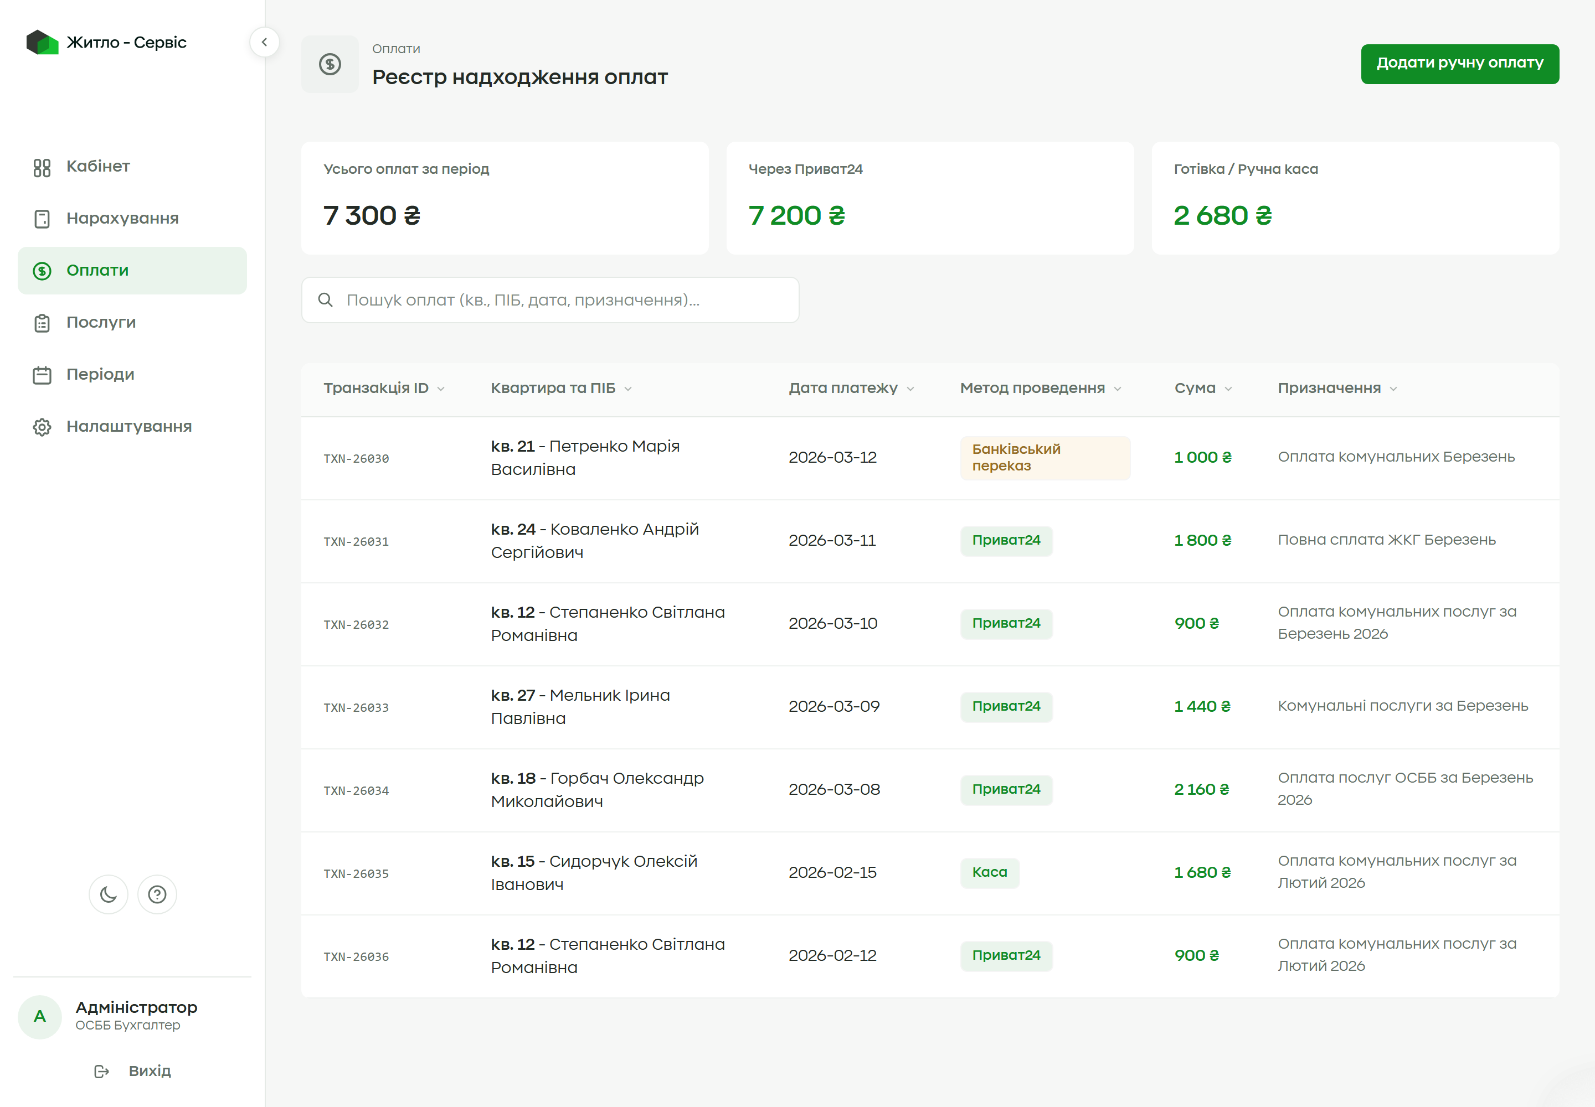The height and width of the screenshot is (1107, 1595).
Task: Select transaction TXN-26031
Action: click(x=356, y=542)
